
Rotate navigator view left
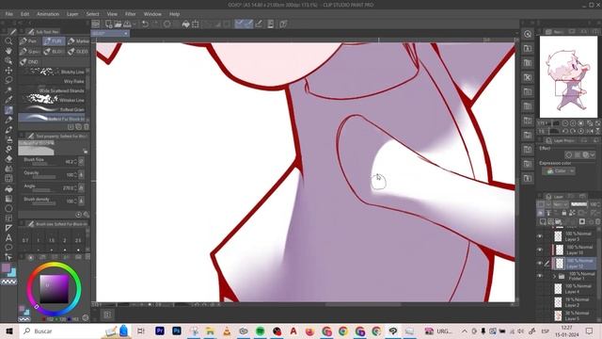564,131
